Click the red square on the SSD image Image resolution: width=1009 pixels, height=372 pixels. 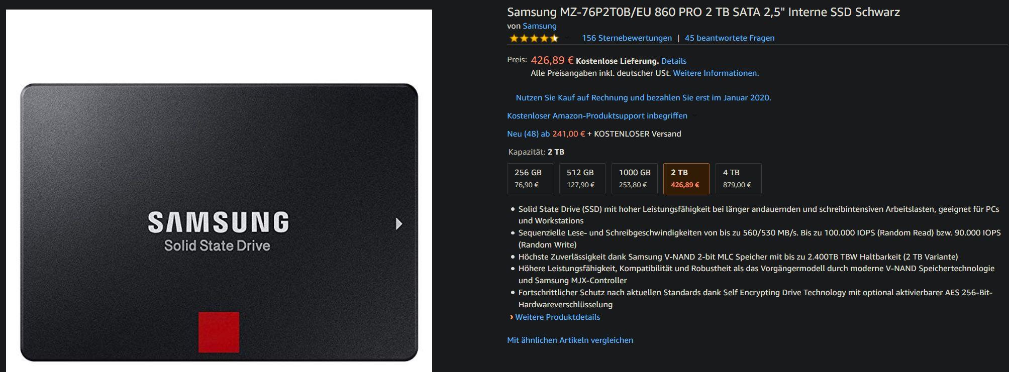point(219,332)
